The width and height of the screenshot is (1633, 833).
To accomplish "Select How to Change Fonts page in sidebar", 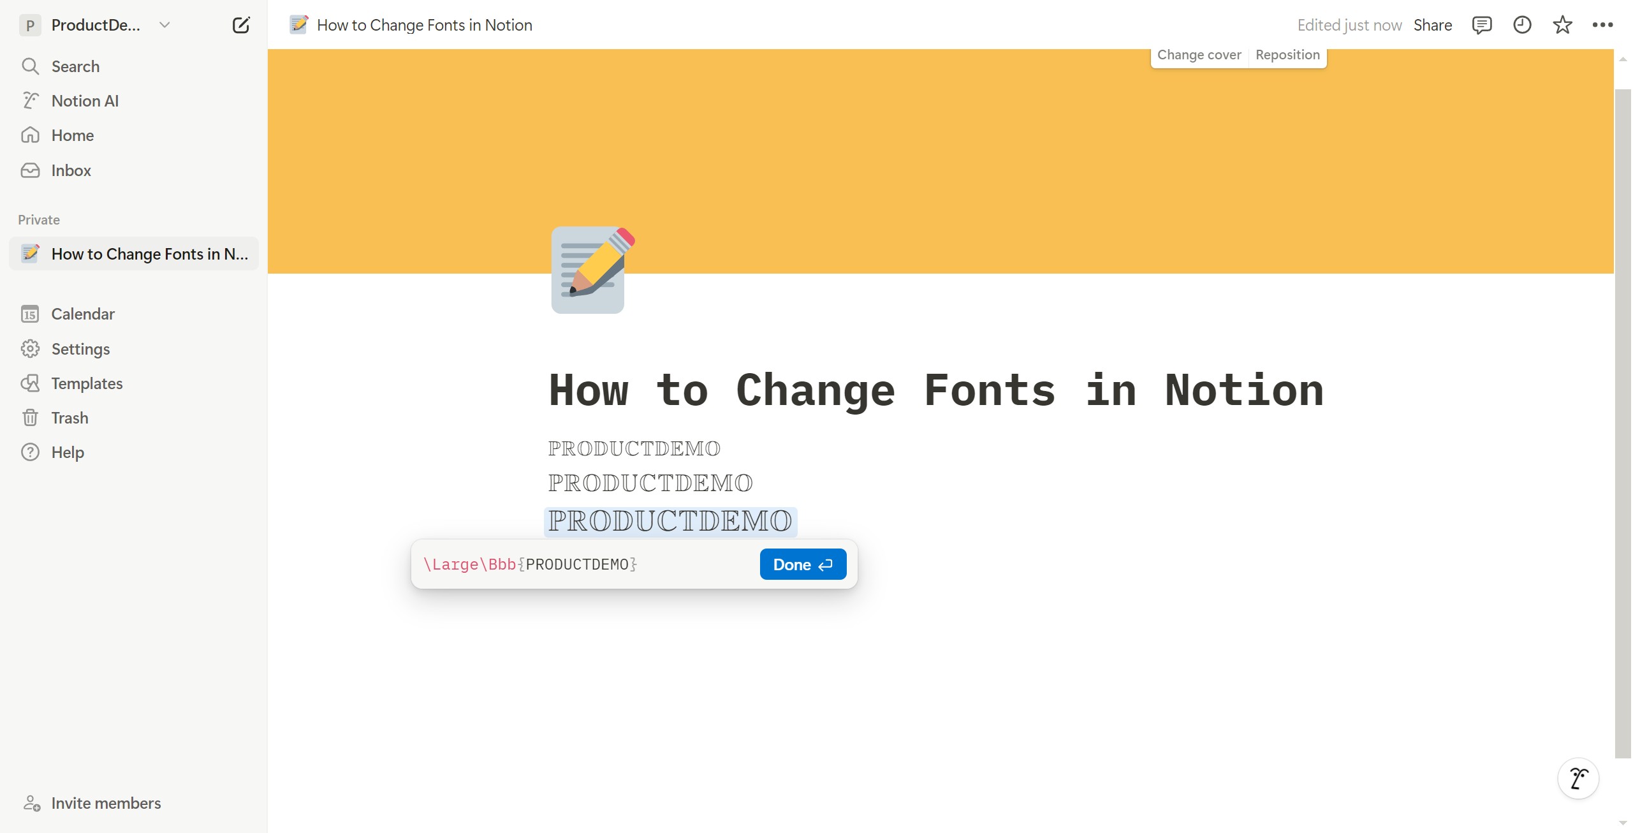I will tap(134, 254).
